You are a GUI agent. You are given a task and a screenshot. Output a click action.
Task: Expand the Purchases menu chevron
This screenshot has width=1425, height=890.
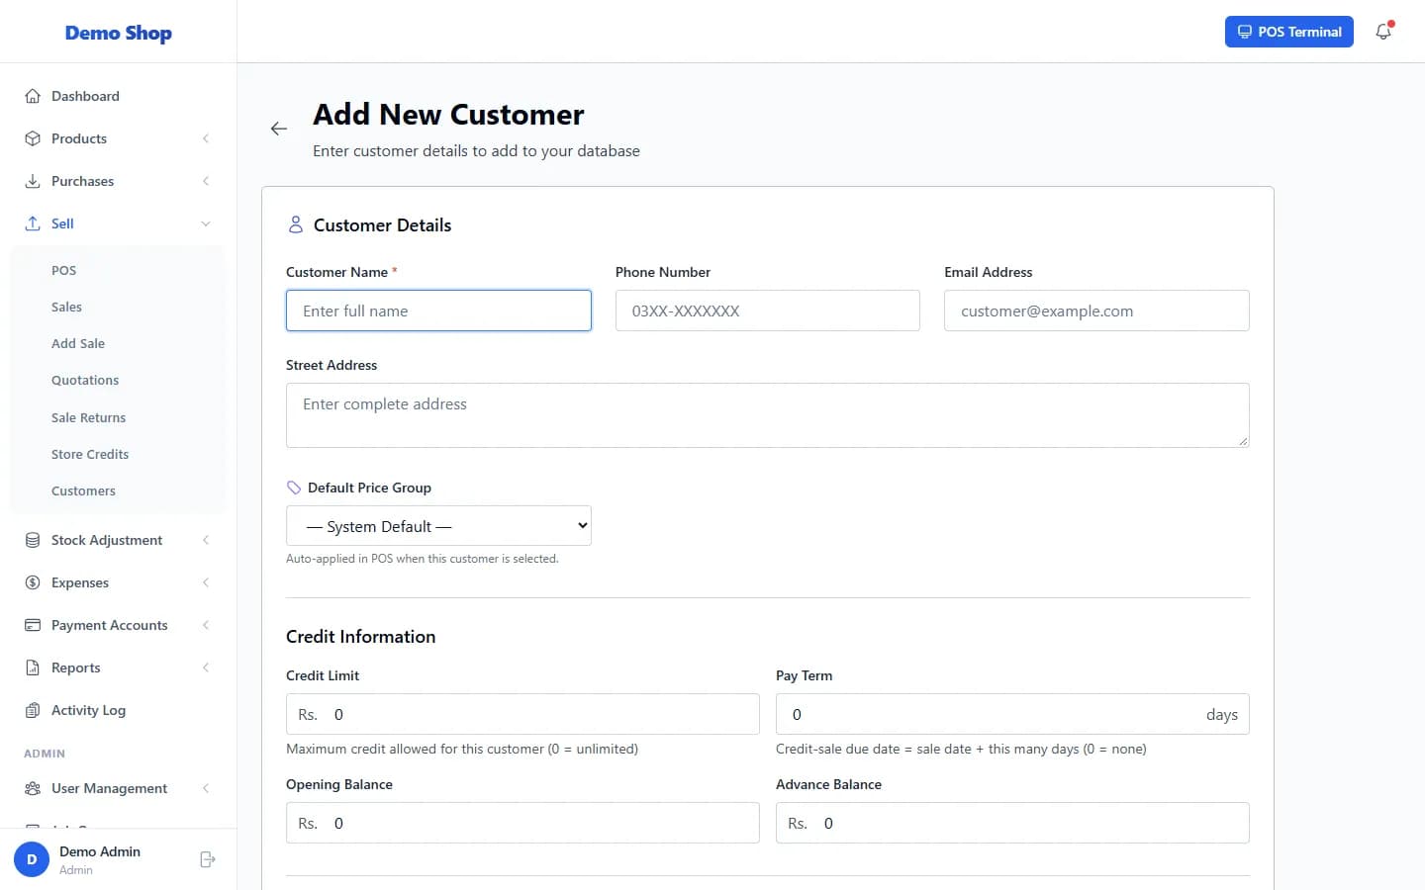coord(206,181)
